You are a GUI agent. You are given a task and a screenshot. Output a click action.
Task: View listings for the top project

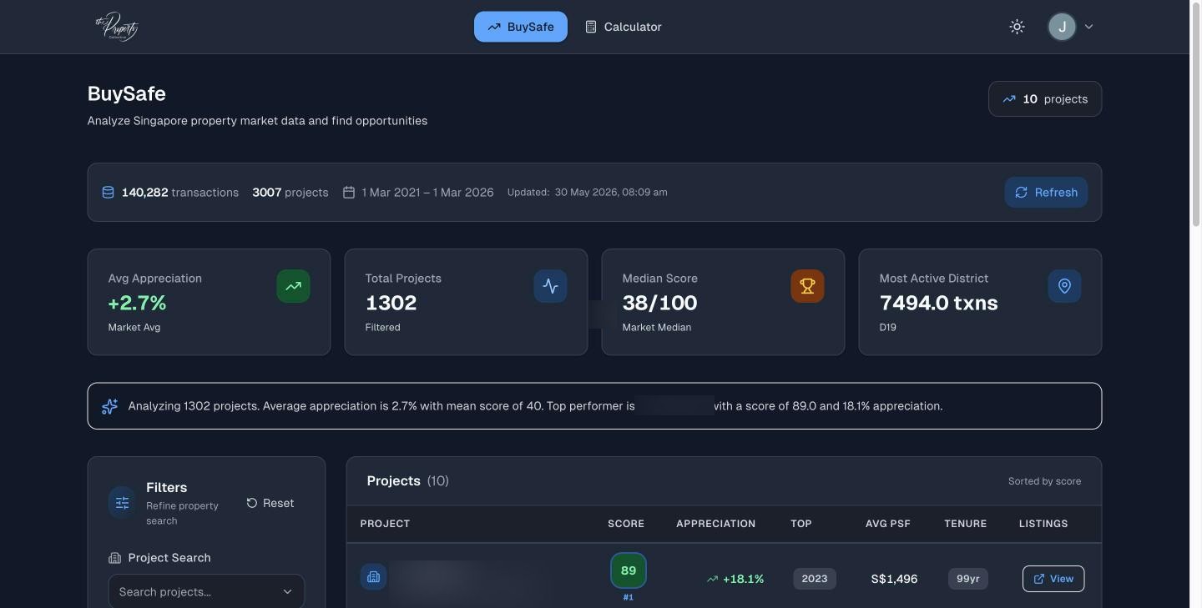[x=1053, y=579]
